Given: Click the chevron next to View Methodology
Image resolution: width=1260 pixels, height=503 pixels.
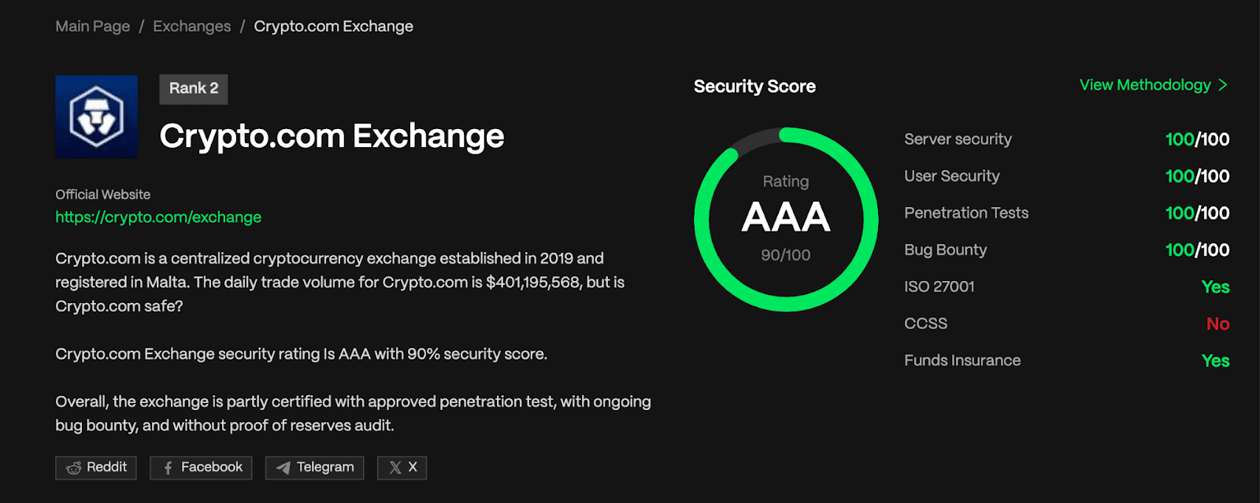Looking at the screenshot, I should point(1223,85).
